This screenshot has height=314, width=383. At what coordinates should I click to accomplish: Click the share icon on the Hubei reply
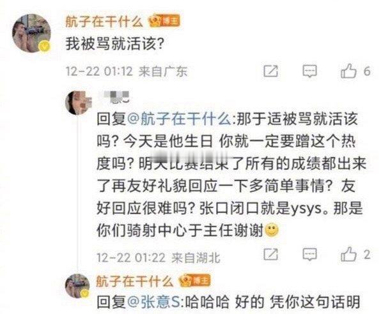(270, 254)
